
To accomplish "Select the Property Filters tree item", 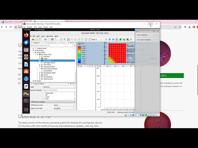I will [49, 67].
